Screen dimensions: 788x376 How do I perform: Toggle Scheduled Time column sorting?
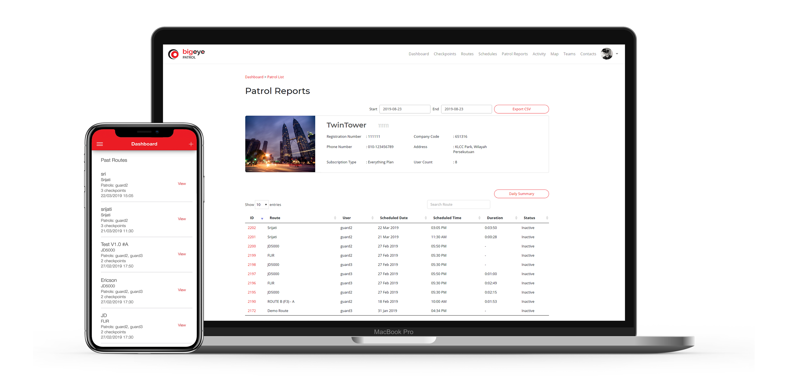click(x=479, y=218)
